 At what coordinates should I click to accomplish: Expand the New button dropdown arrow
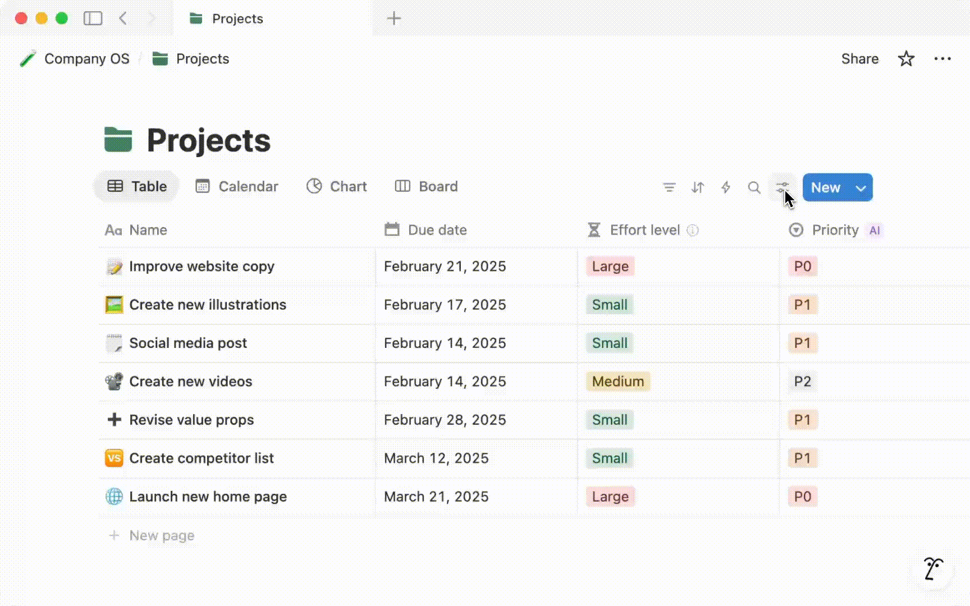point(861,188)
